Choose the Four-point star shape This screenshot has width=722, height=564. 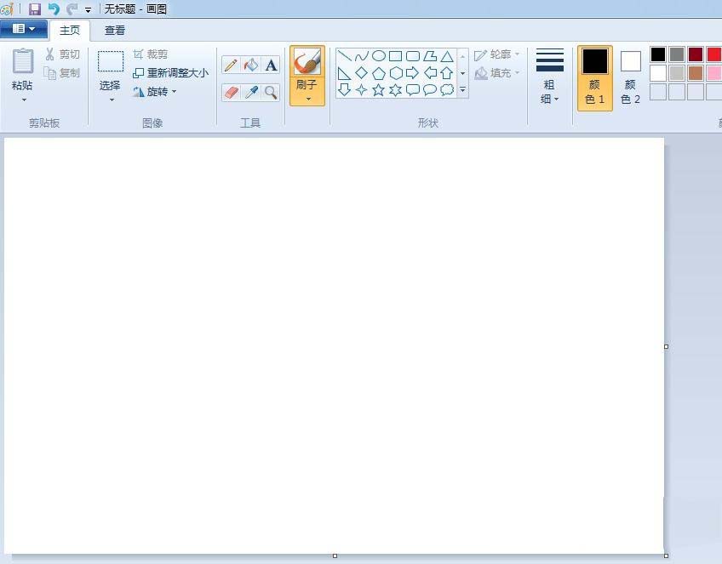362,89
